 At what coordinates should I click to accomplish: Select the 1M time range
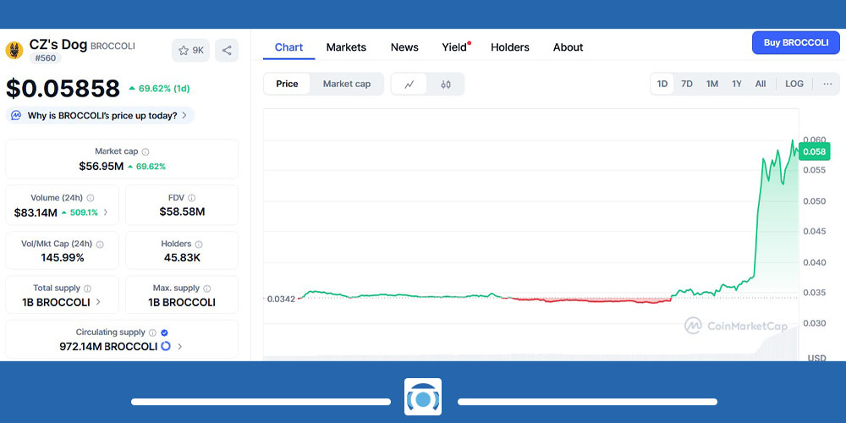point(712,84)
